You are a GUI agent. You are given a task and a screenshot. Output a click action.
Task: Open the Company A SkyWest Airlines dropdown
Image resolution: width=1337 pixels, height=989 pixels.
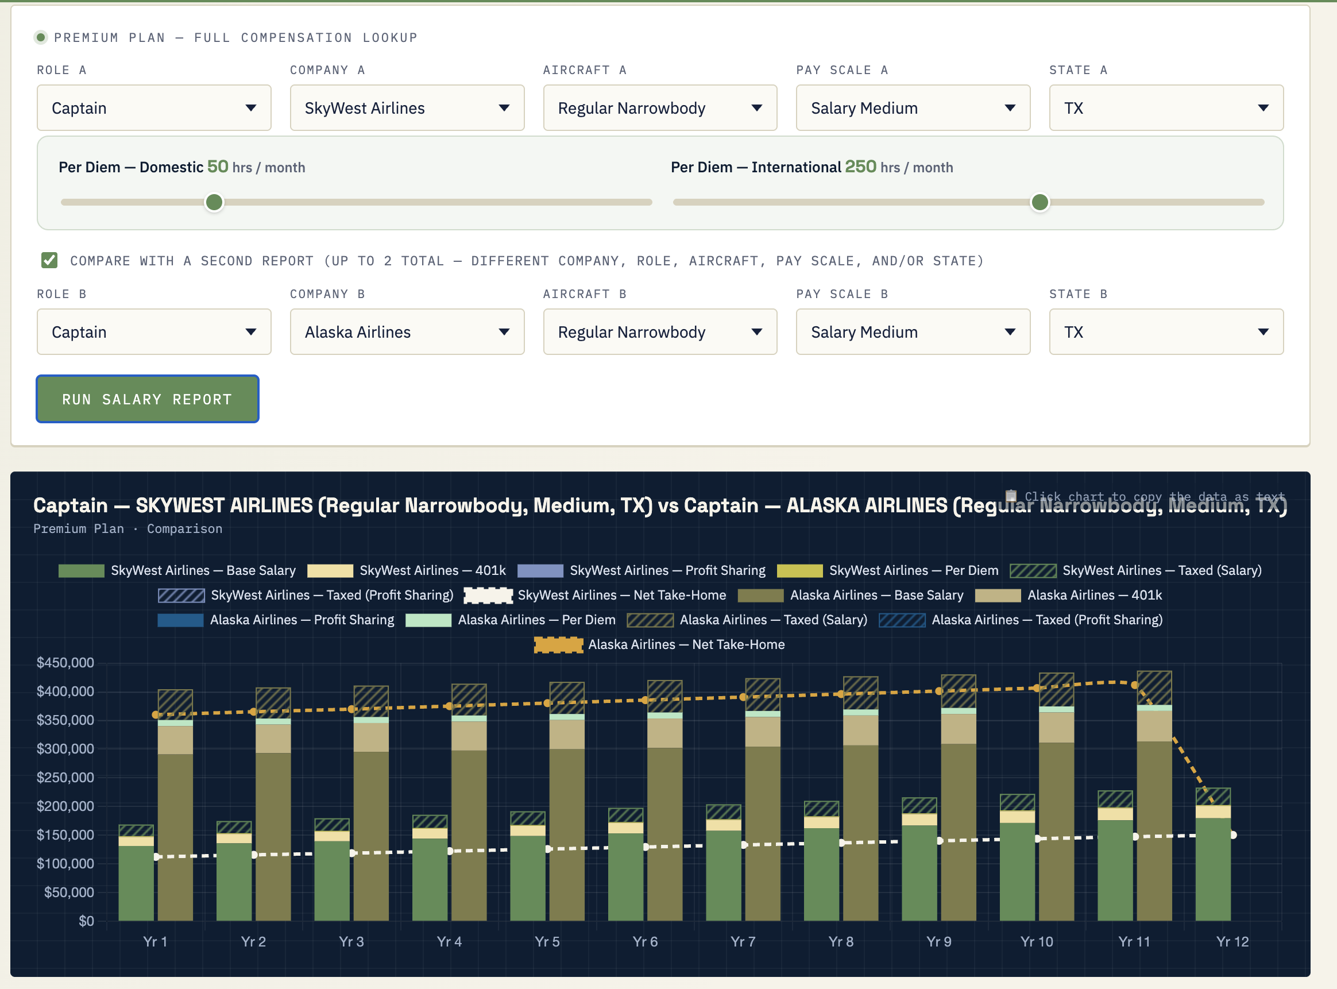coord(407,108)
